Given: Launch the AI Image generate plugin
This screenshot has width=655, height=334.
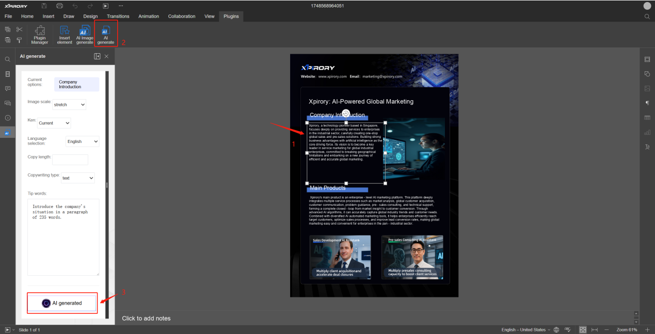Looking at the screenshot, I should pos(85,35).
